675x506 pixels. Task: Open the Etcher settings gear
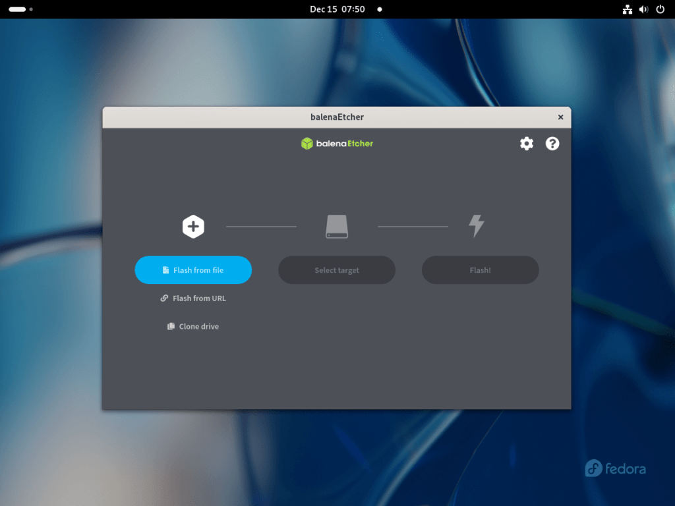pos(527,143)
